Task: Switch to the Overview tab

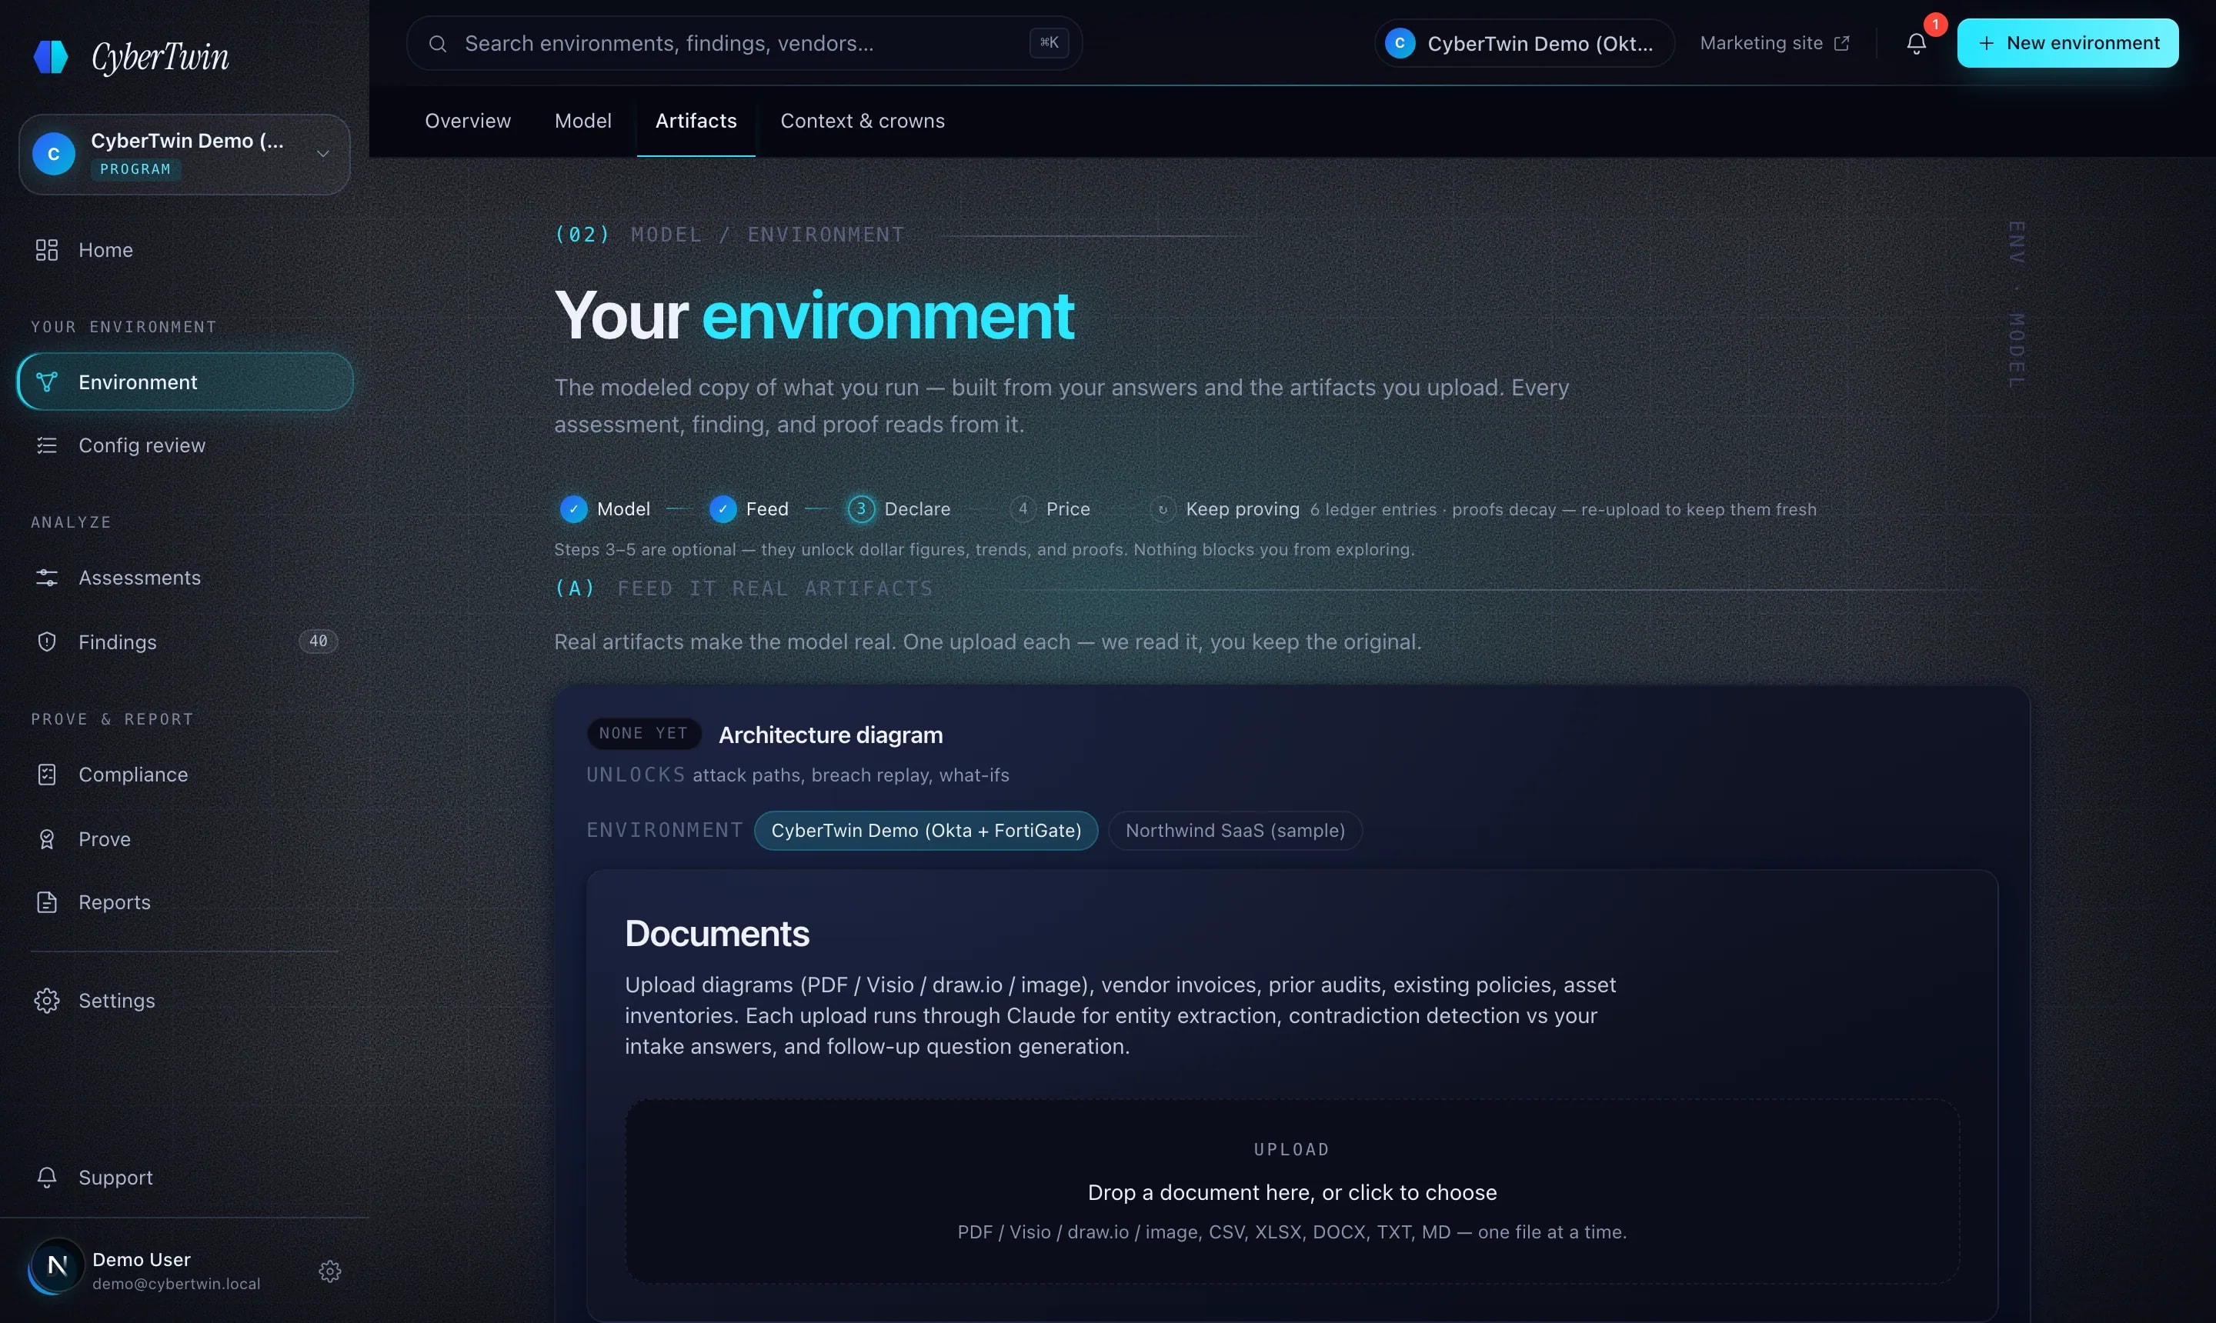Action: 468,122
